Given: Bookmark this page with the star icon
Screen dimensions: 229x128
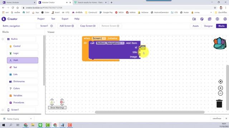Looking at the screenshot, I should point(215,8).
